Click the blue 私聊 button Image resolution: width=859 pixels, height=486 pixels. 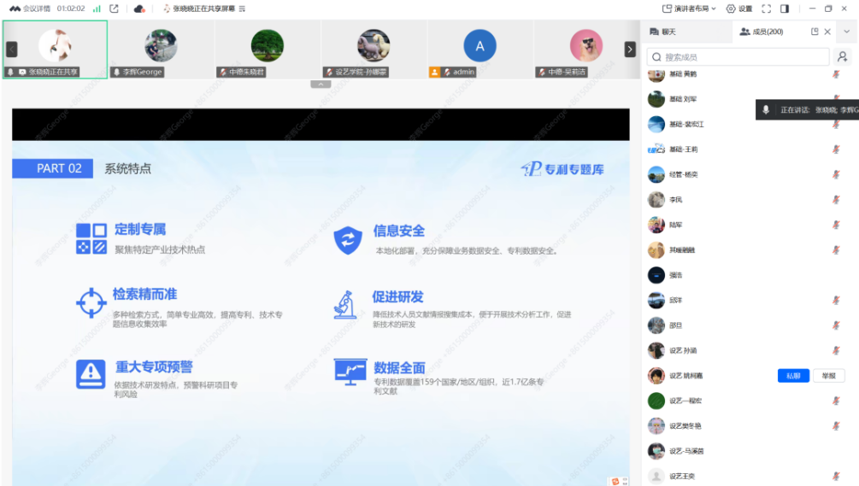[x=792, y=376]
